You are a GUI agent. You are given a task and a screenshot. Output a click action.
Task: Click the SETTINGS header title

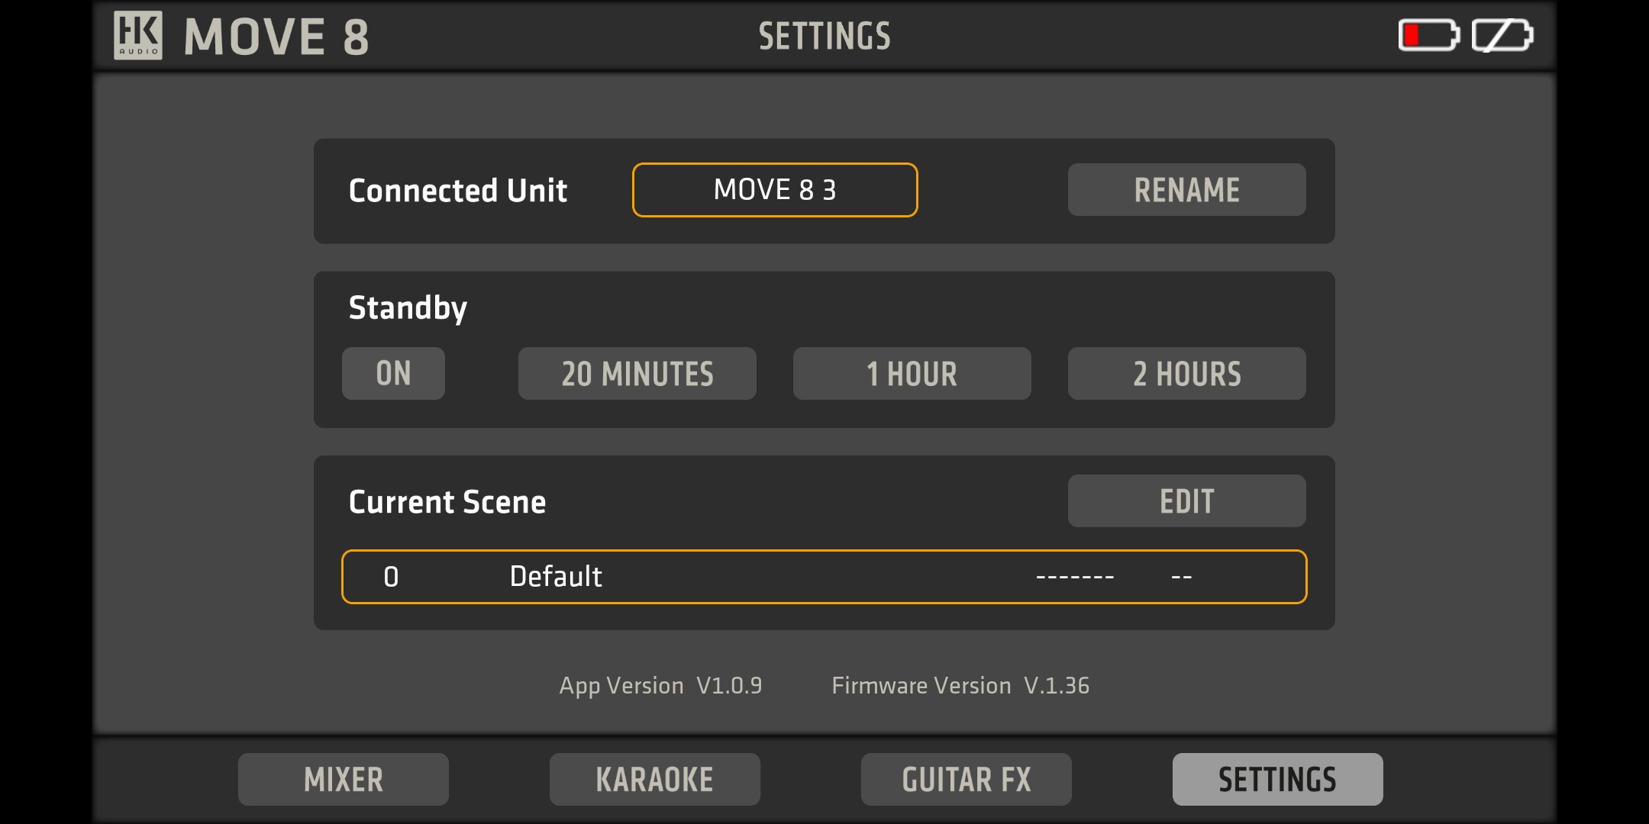pos(824,36)
